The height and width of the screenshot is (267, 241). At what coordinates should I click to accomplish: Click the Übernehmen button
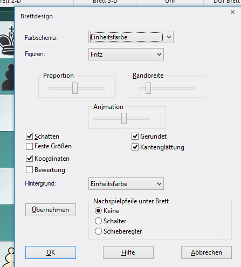pos(51,210)
